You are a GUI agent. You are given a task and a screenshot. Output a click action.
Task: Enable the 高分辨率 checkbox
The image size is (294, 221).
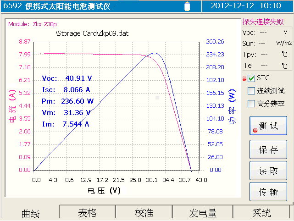coord(251,104)
